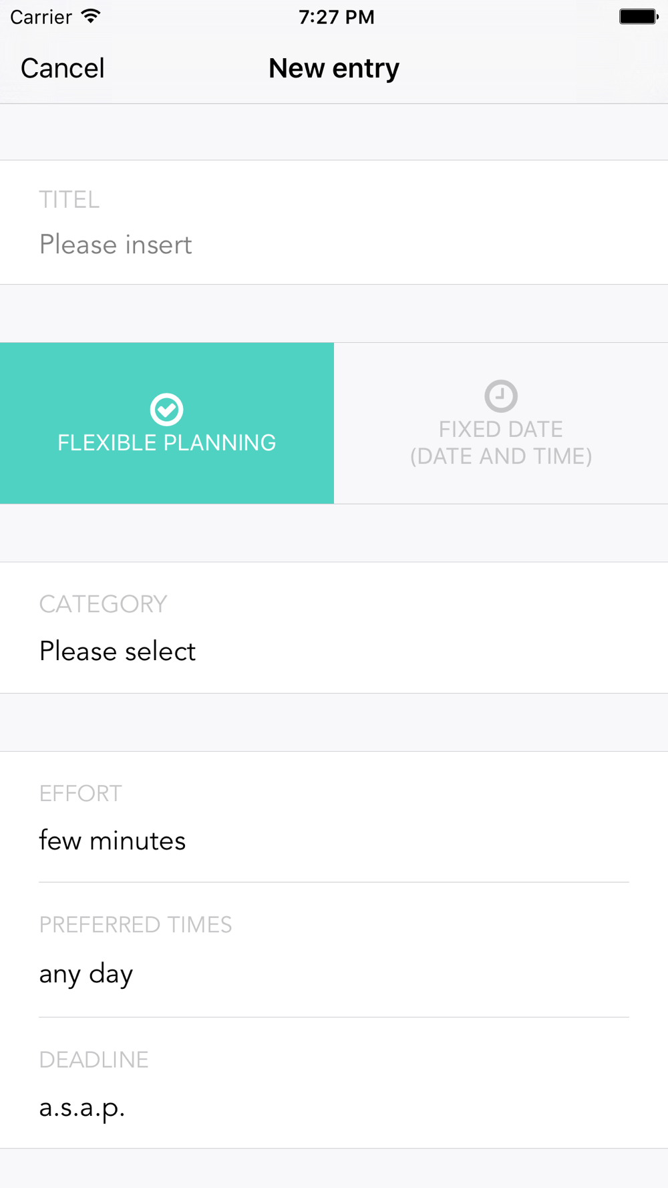The height and width of the screenshot is (1188, 668).
Task: Click the PREFERRED TIMES label
Action: pyautogui.click(x=136, y=925)
